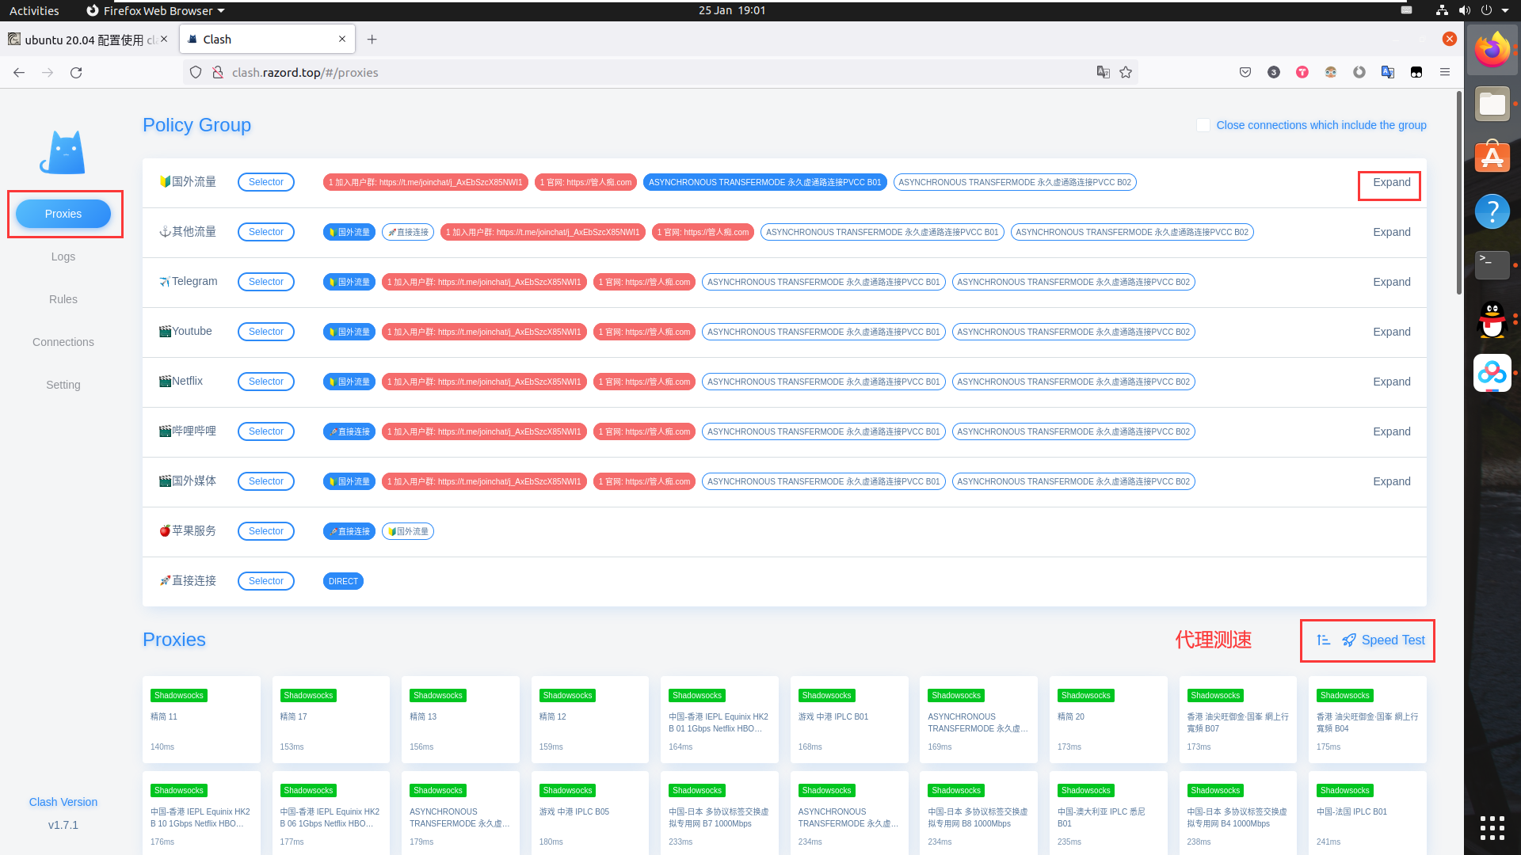Image resolution: width=1521 pixels, height=855 pixels.
Task: Expand the 国外流量 policy group
Action: [x=1391, y=182]
